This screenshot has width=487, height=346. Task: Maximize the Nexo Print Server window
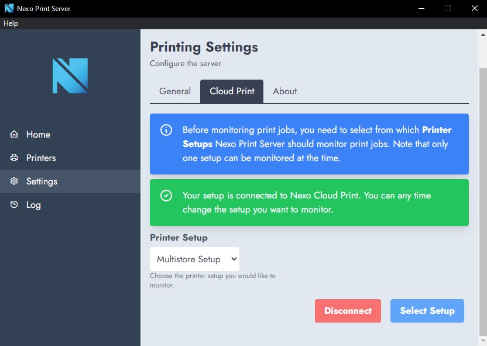pos(448,8)
